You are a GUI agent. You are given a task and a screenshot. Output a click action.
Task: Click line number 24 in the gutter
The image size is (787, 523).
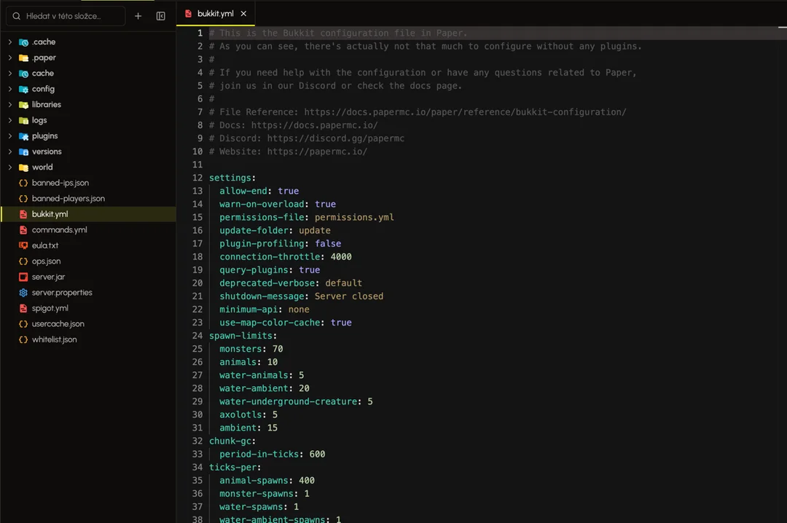[x=197, y=335]
